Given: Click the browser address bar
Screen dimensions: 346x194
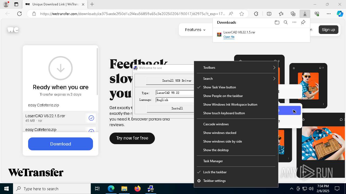Looking at the screenshot, I should tap(132, 14).
